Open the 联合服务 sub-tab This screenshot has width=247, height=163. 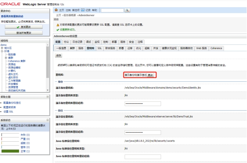coord(110,48)
